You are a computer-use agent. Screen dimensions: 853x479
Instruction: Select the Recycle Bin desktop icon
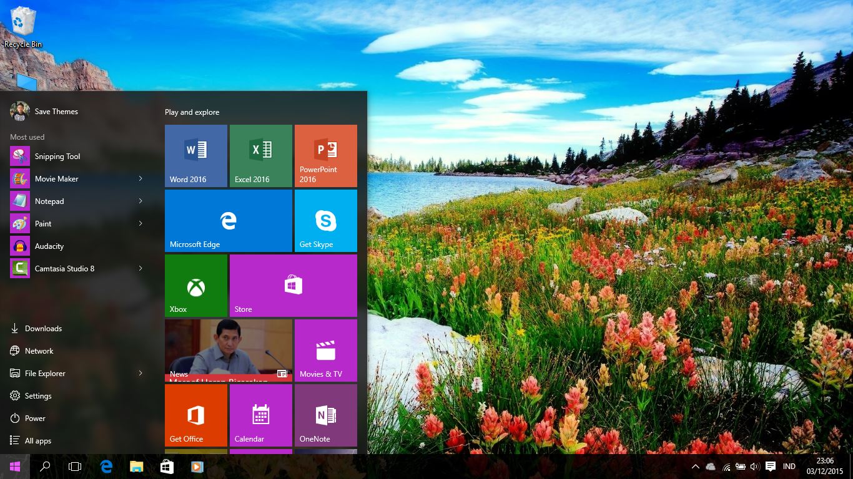tap(23, 27)
